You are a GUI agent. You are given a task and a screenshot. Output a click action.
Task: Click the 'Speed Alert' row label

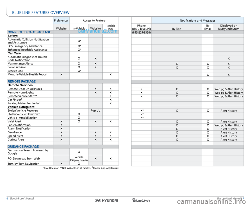15,136
